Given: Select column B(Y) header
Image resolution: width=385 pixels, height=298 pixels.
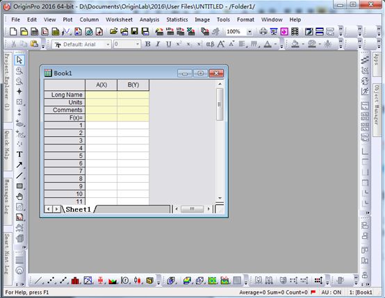Looking at the screenshot, I should [x=133, y=85].
